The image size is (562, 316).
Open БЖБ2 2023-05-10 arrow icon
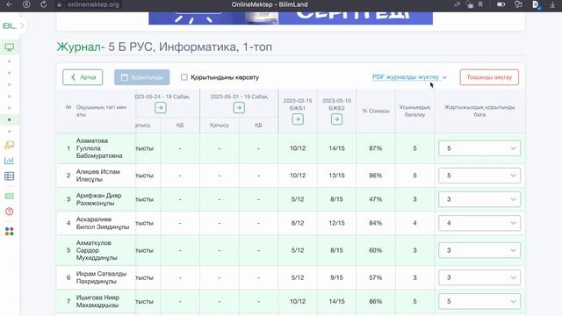click(x=336, y=119)
